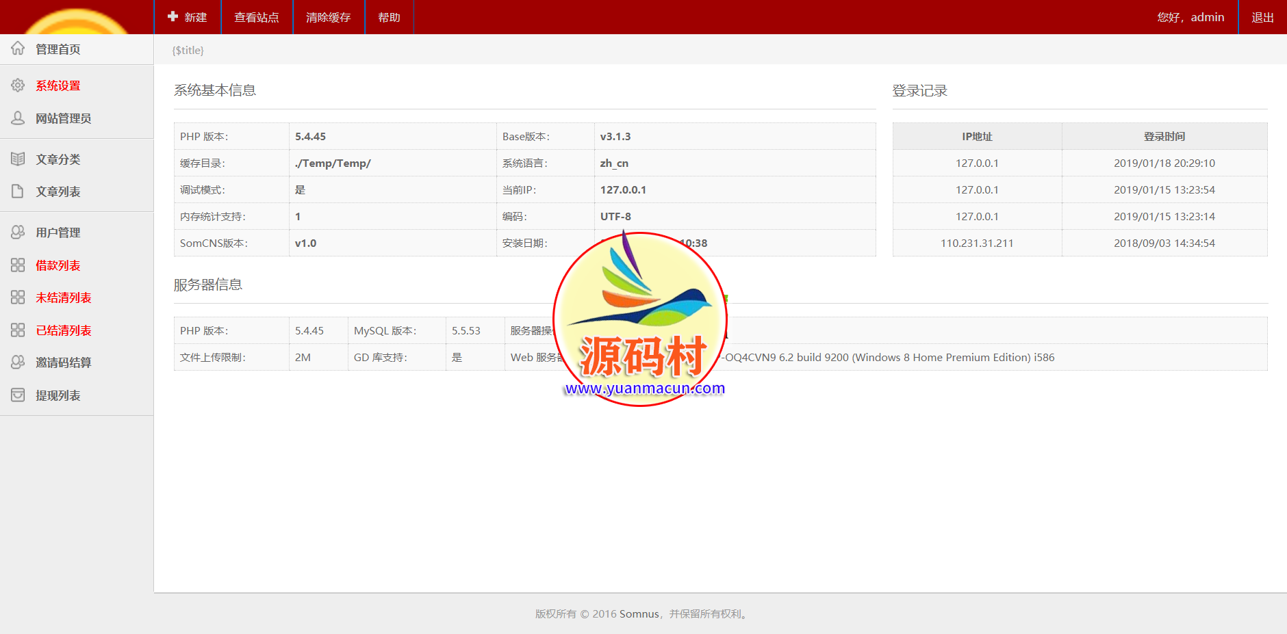This screenshot has height=634, width=1287.
Task: Click the admin username greeting
Action: click(1190, 17)
